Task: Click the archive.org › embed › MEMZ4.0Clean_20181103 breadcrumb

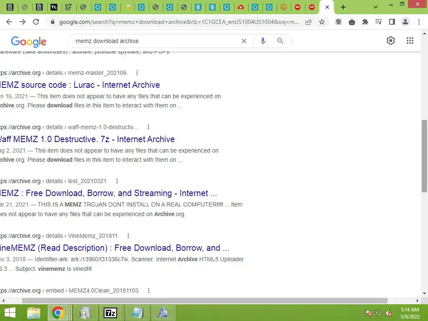Action: [x=69, y=291]
